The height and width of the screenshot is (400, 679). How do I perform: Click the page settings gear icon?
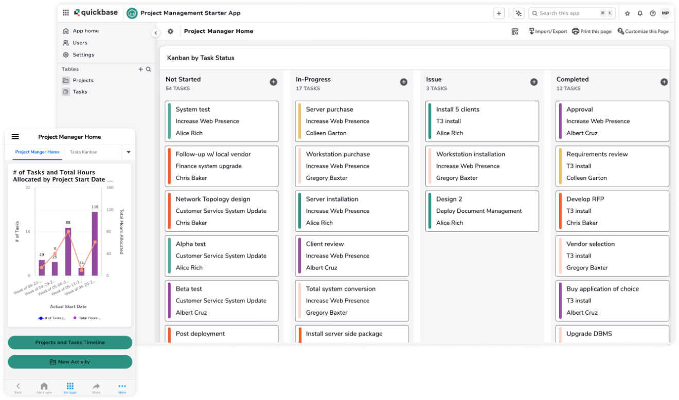point(170,31)
